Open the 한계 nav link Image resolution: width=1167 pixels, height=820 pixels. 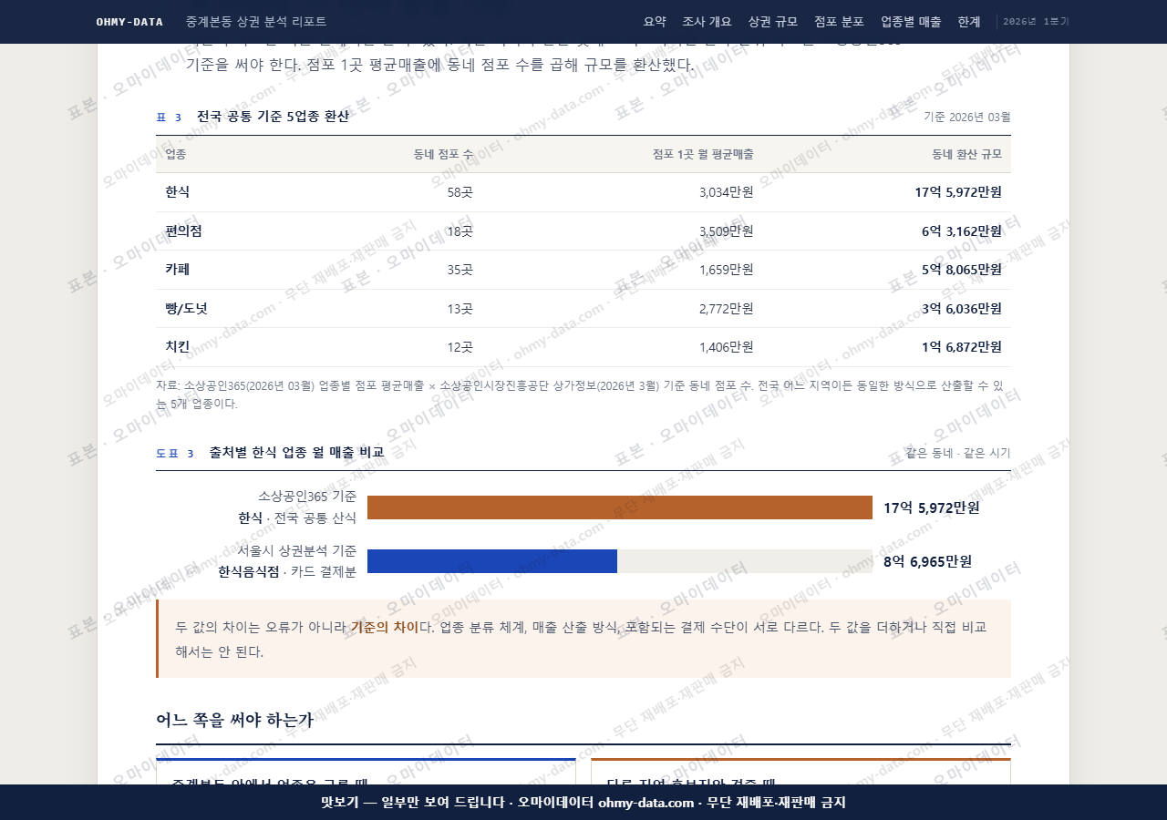click(x=969, y=22)
